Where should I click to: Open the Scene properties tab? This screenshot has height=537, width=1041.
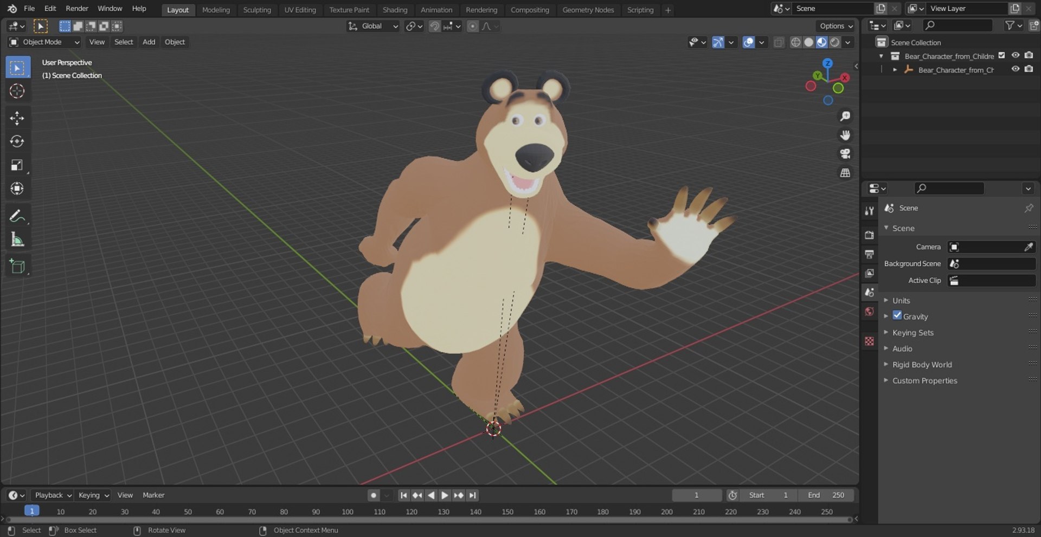tap(870, 292)
